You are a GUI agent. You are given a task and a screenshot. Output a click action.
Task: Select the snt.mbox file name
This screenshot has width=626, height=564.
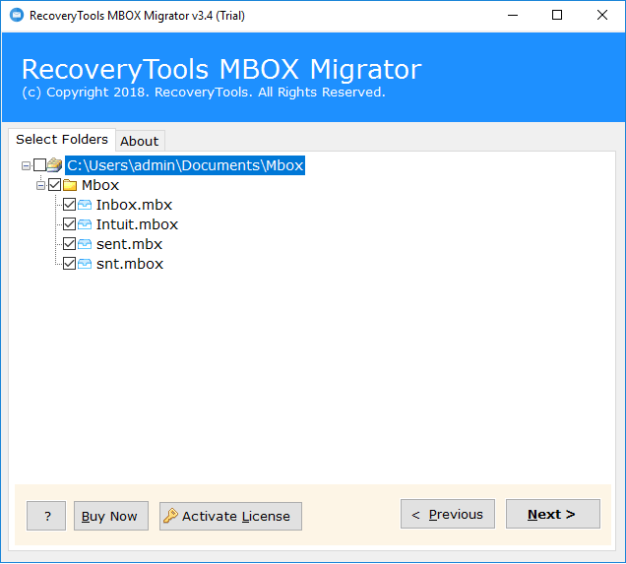(130, 264)
